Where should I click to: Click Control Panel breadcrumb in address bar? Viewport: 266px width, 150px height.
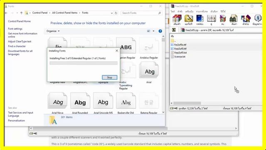point(40,13)
